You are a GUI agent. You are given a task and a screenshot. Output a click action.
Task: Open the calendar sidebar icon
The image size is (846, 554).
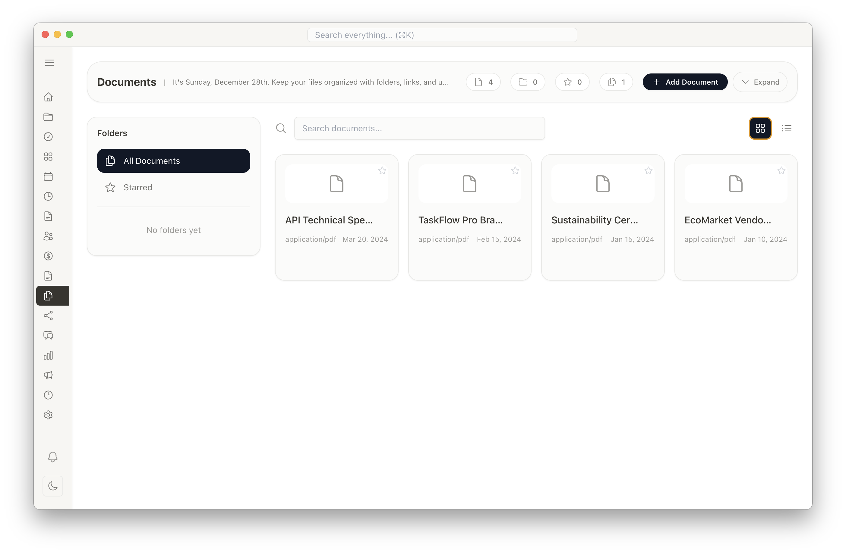coord(48,176)
